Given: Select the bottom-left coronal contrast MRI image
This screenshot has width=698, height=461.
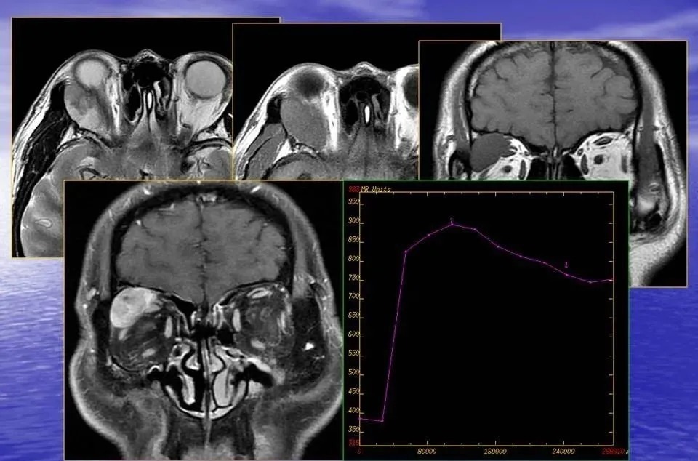Looking at the screenshot, I should (204, 320).
